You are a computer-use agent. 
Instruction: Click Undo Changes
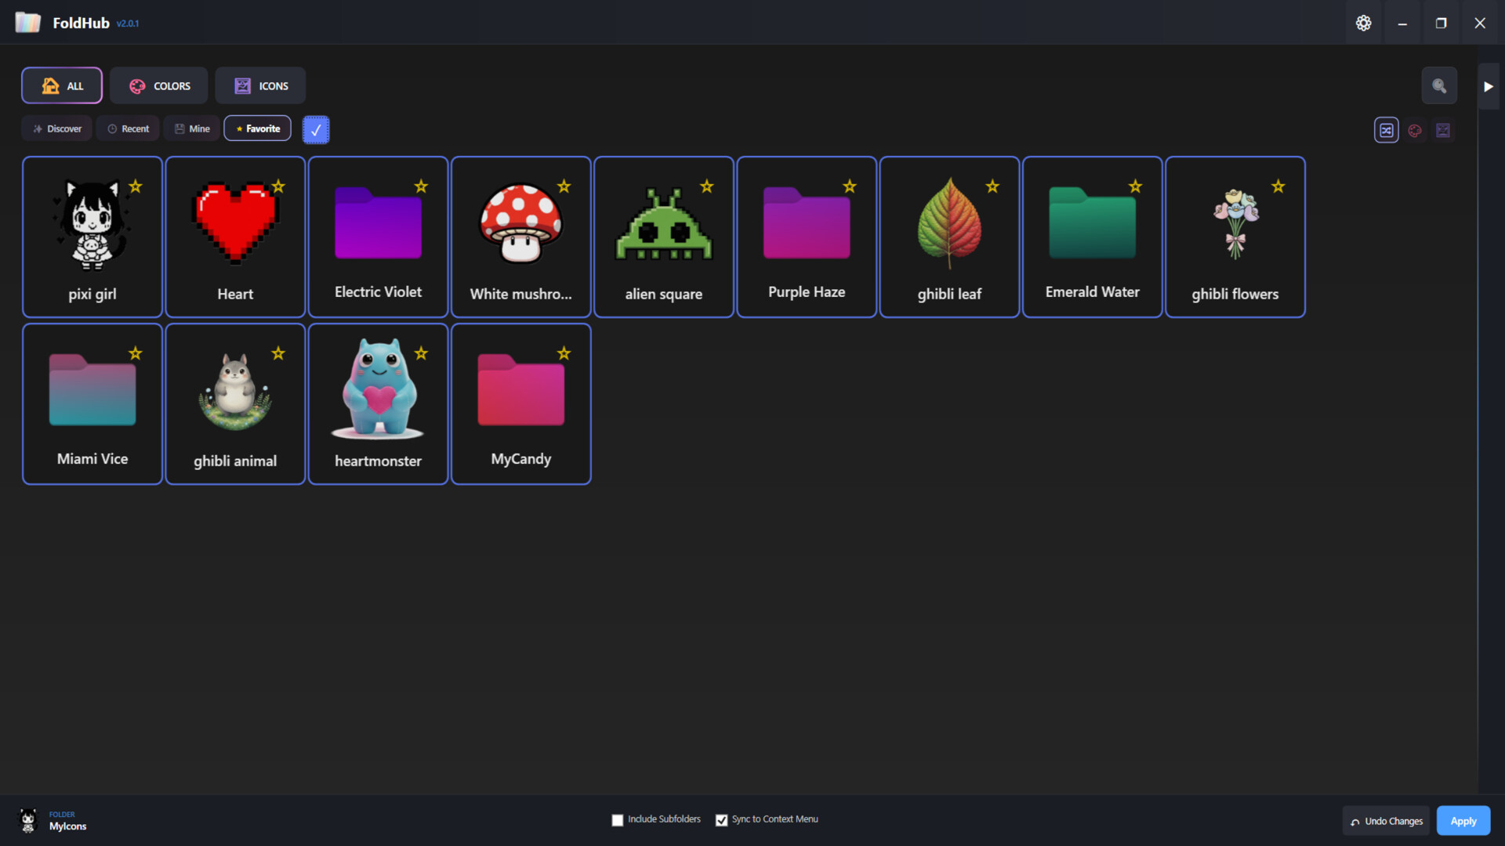coord(1385,820)
